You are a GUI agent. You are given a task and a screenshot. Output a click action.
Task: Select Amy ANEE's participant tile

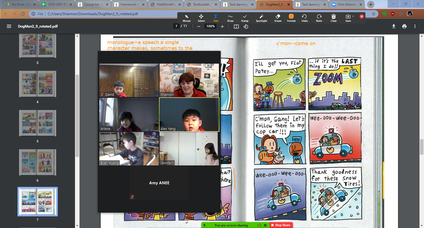(x=159, y=183)
